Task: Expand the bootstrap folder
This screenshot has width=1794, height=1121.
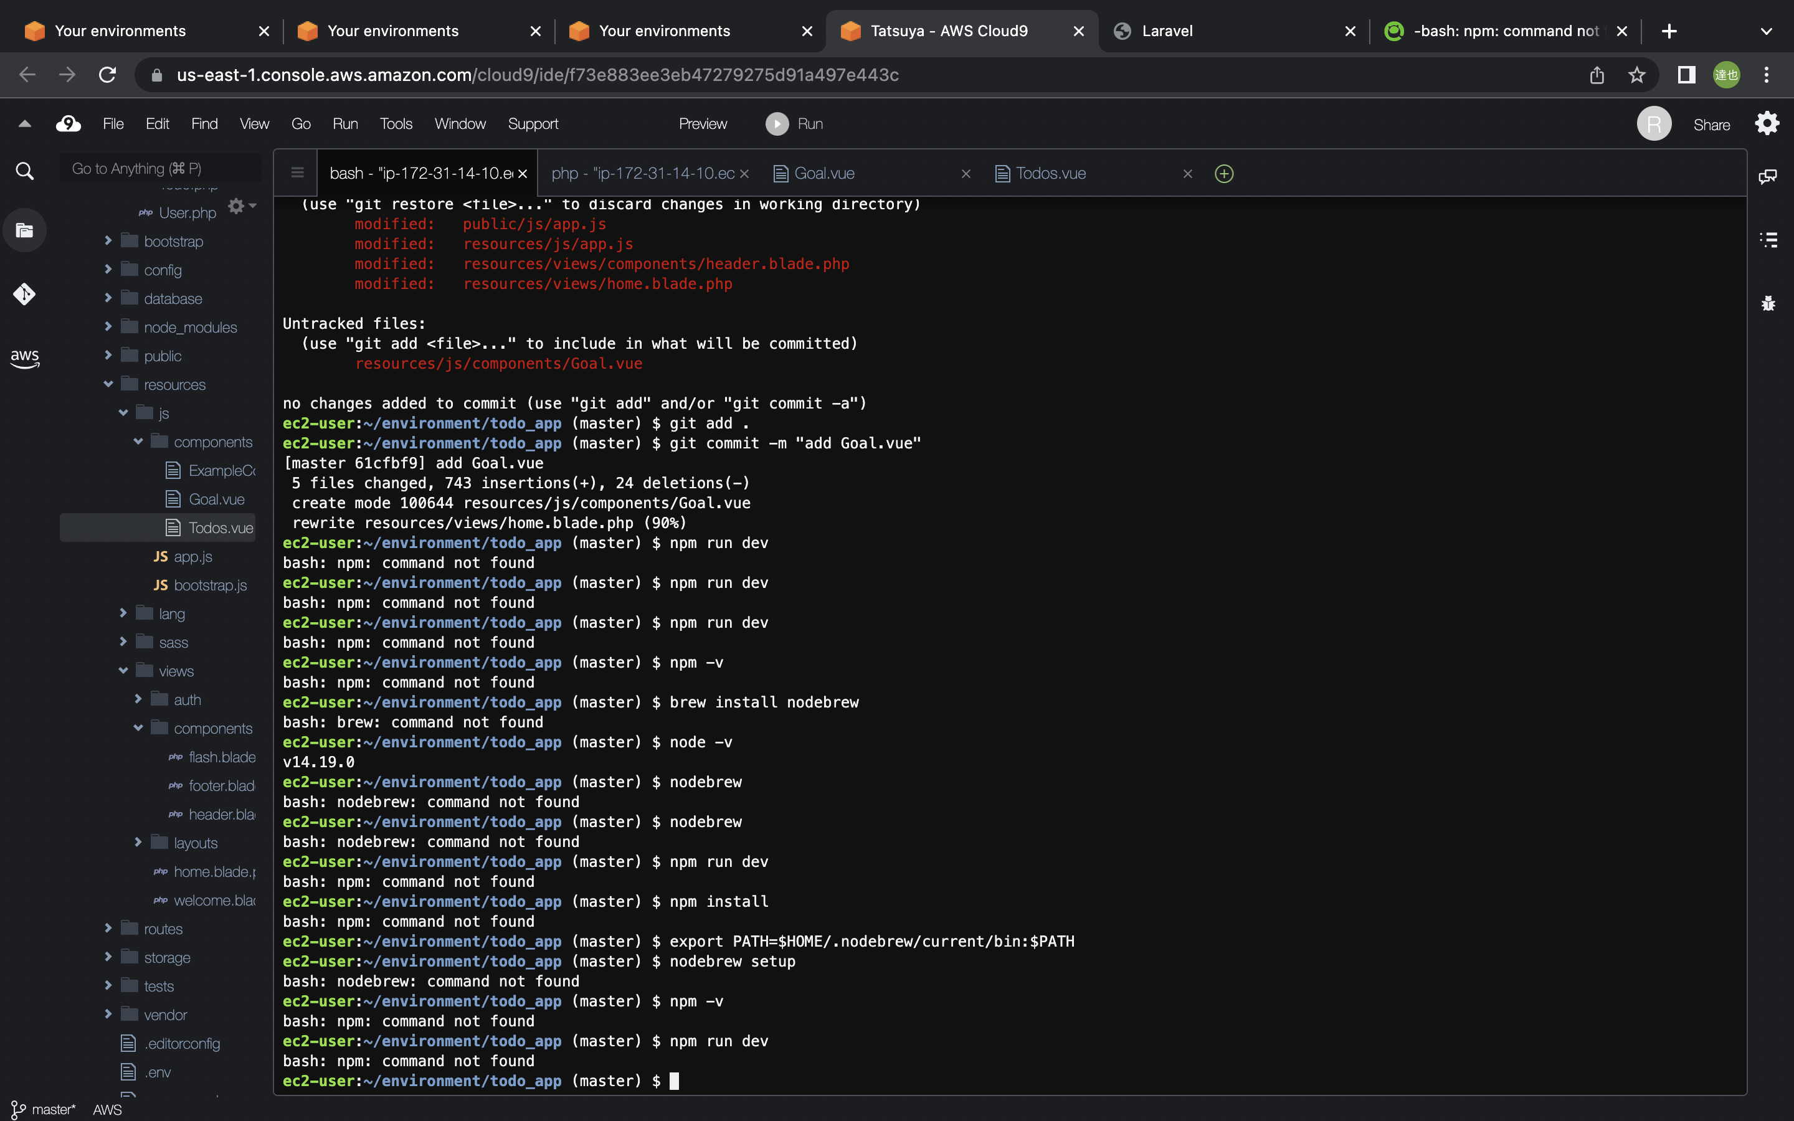Action: point(108,241)
